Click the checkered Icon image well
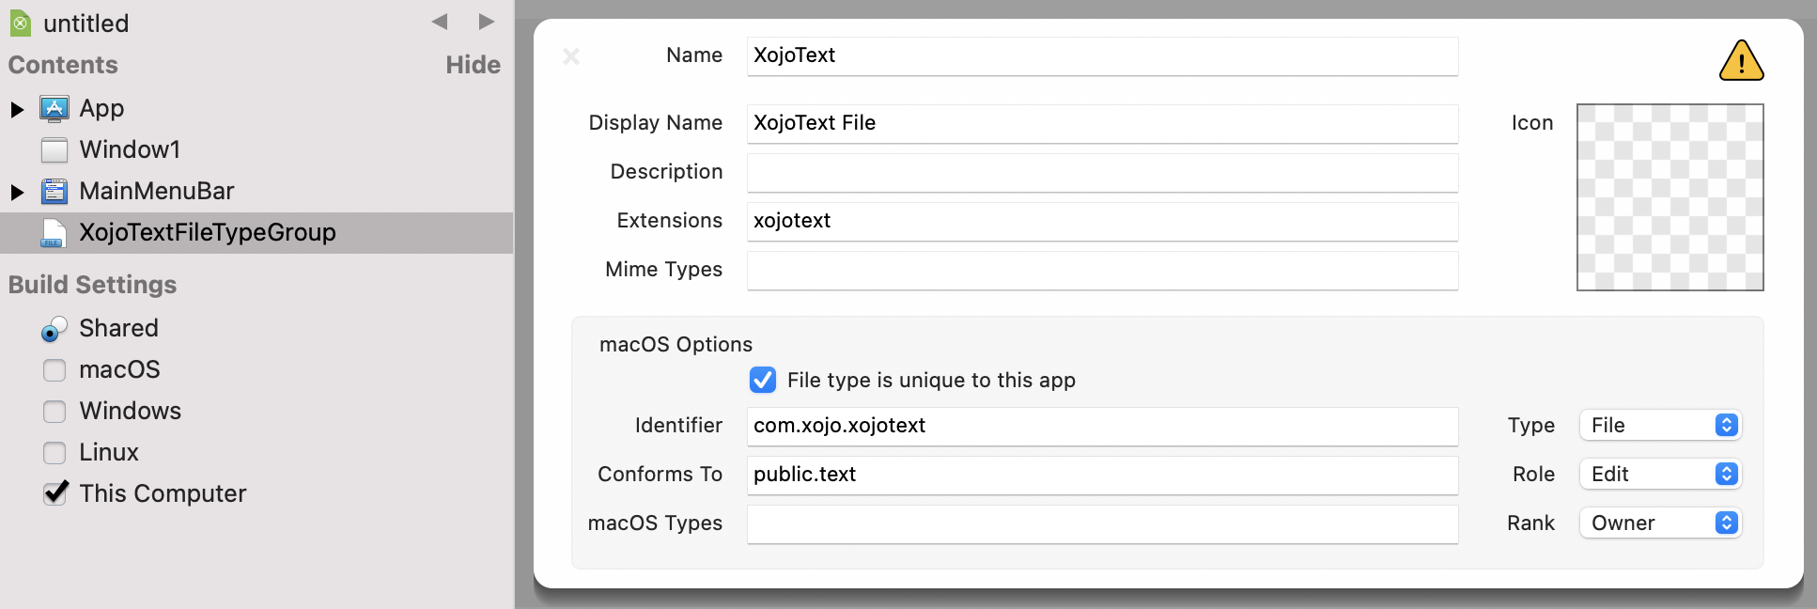The image size is (1817, 609). coord(1669,197)
